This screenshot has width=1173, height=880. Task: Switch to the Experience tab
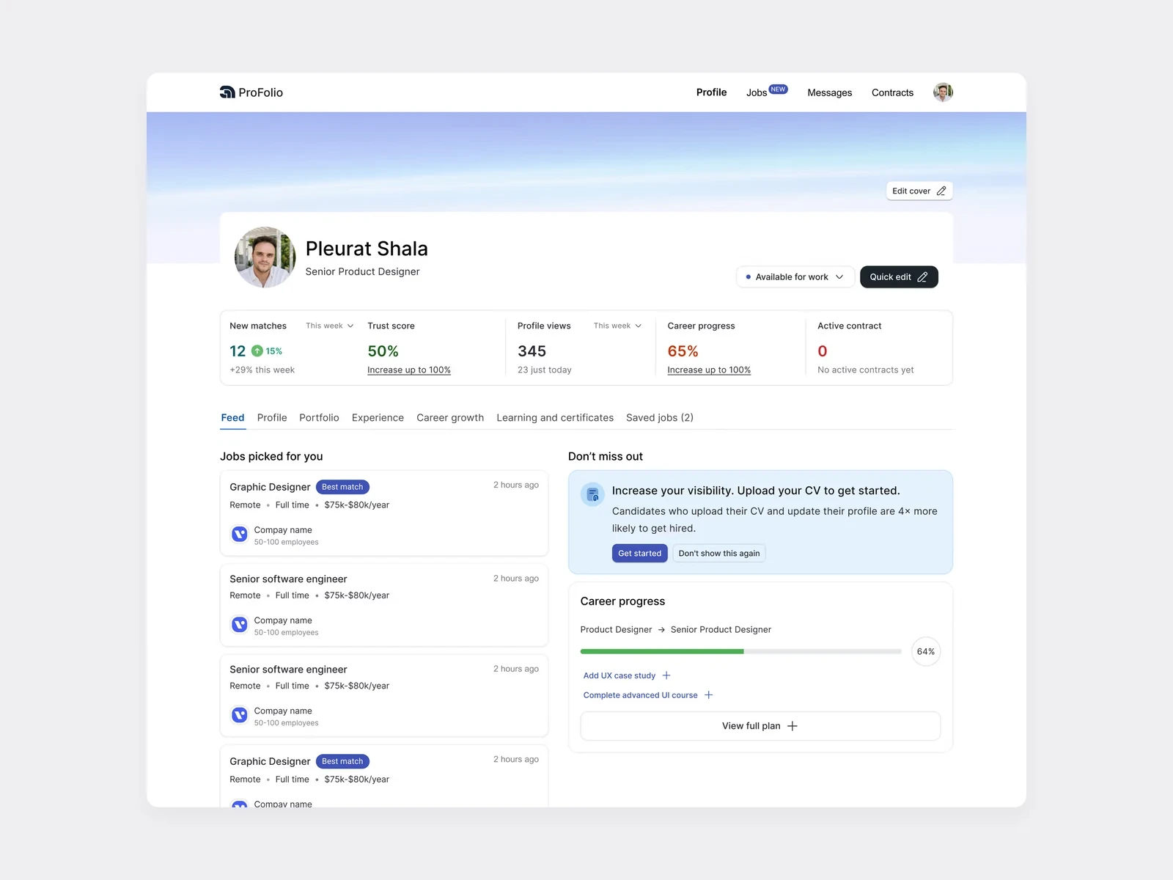(378, 418)
